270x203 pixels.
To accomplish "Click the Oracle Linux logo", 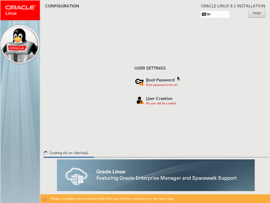I will click(20, 10).
